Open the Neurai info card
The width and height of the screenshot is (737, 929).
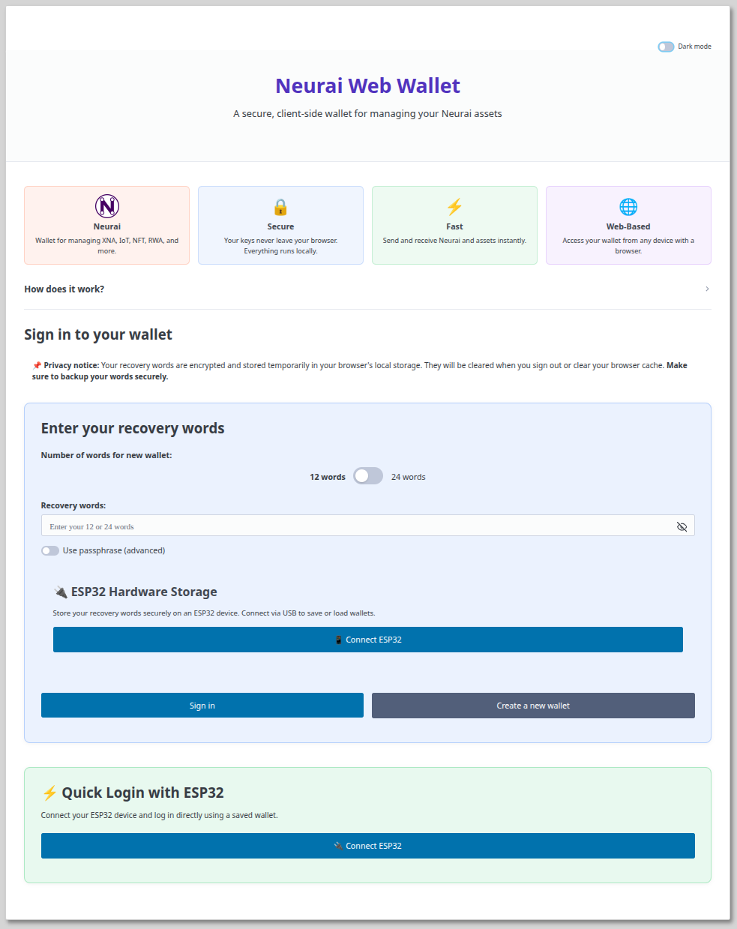106,225
